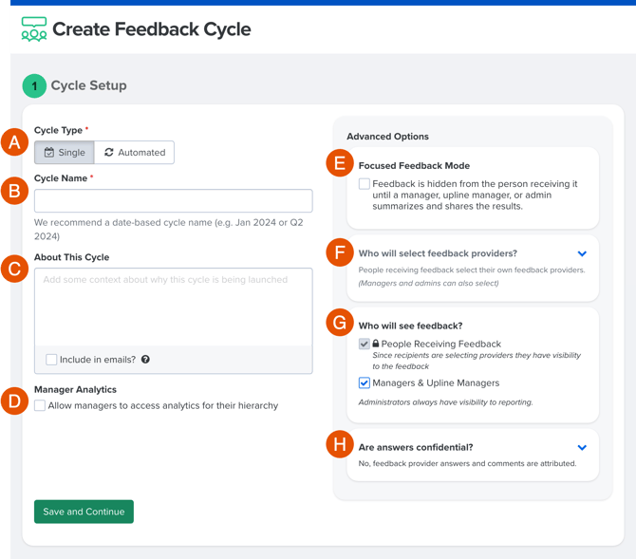Expand Are answers confidential section
The height and width of the screenshot is (559, 636).
(x=582, y=447)
